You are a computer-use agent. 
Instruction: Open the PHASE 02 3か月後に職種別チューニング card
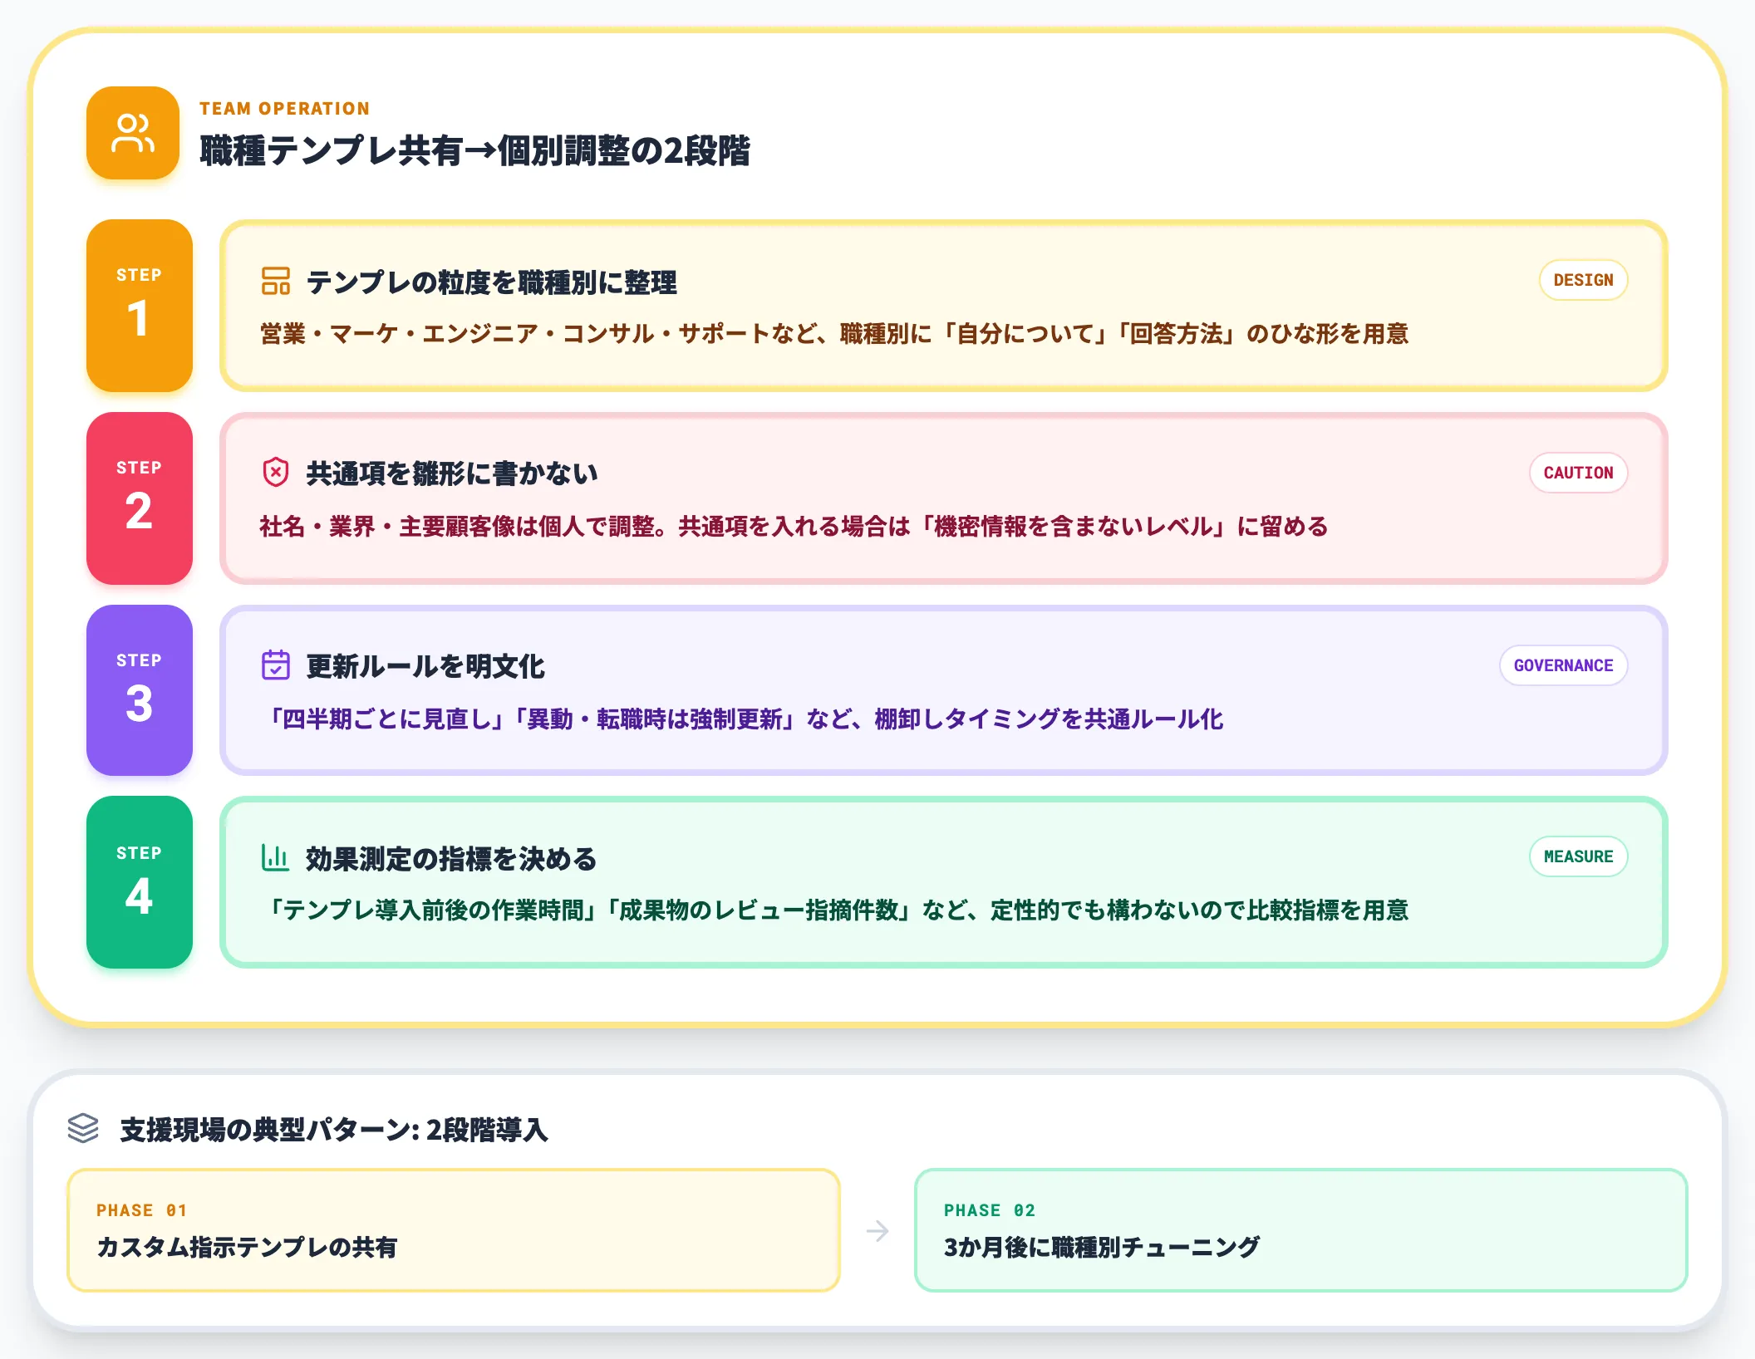pos(1300,1230)
